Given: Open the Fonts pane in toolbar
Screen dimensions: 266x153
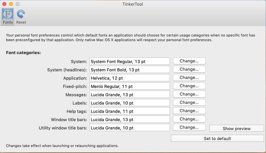Looking at the screenshot, I should pyautogui.click(x=8, y=17).
